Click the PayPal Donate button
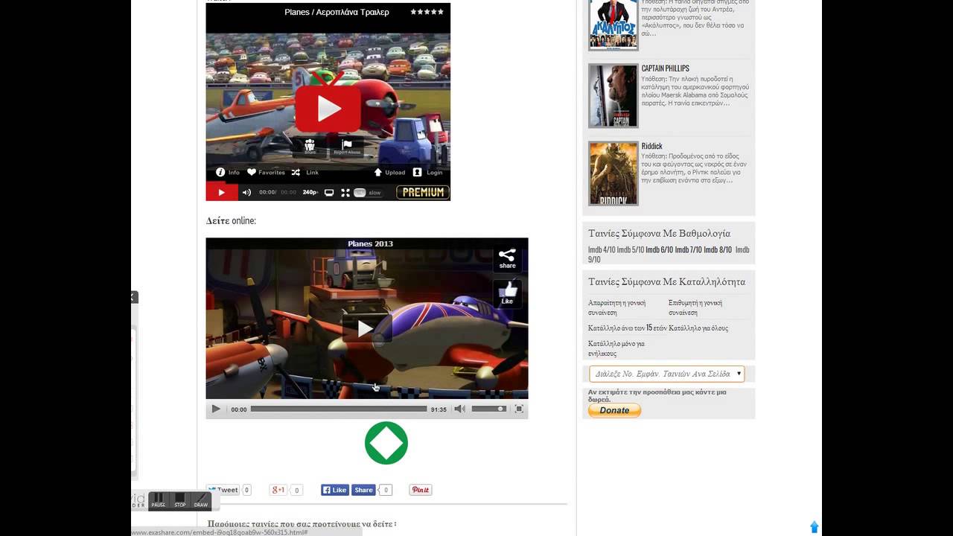Image resolution: width=953 pixels, height=536 pixels. (x=614, y=410)
